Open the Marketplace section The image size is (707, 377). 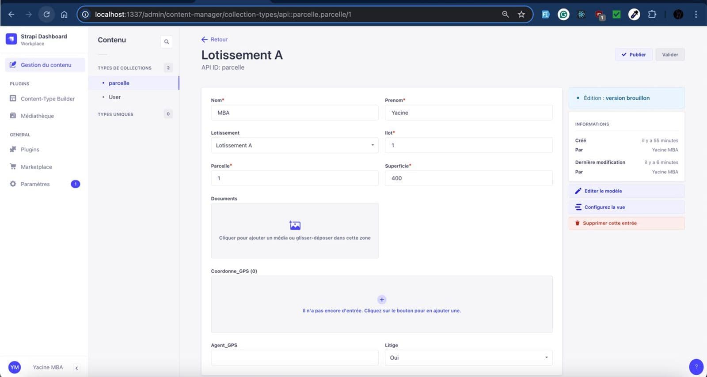36,167
